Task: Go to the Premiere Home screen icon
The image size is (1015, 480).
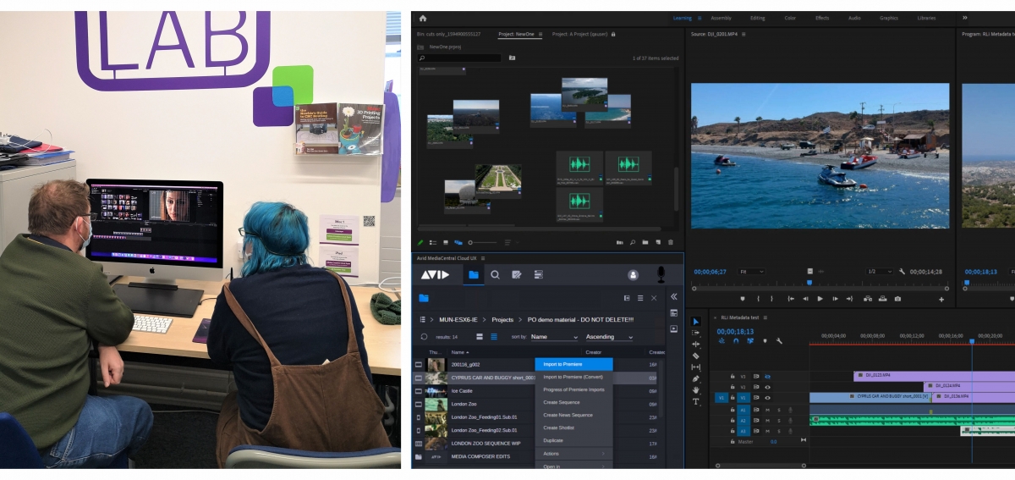Action: click(423, 18)
